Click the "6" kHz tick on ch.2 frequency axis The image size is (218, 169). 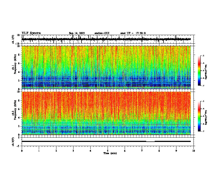click(x=19, y=109)
